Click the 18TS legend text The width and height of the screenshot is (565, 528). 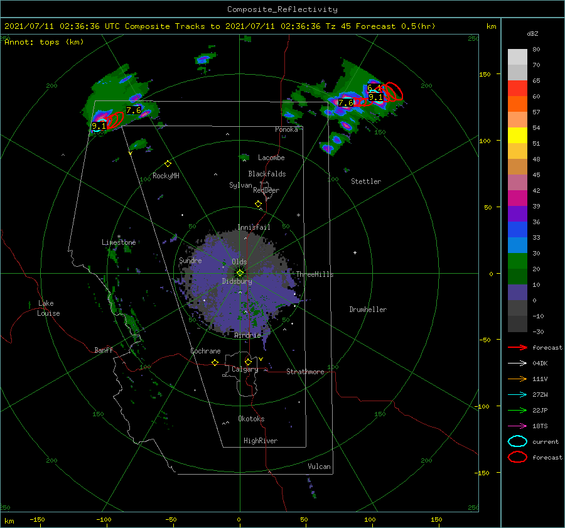point(540,426)
